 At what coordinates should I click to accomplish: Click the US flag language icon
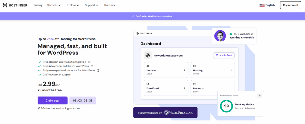tap(262, 5)
